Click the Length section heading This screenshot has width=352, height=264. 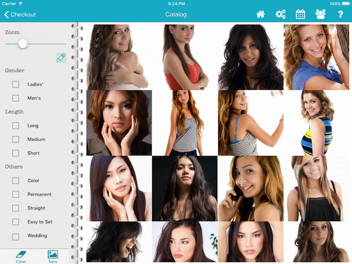14,112
